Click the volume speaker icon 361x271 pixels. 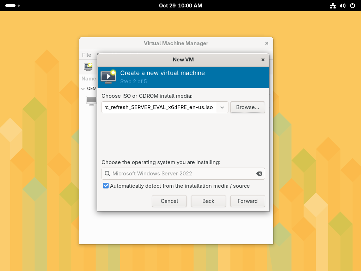[x=342, y=6]
